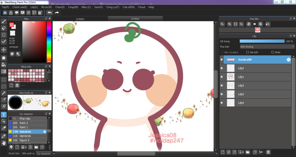The width and height of the screenshot is (296, 157).
Task: Undock the Màu color panel
Action: [x=46, y=18]
